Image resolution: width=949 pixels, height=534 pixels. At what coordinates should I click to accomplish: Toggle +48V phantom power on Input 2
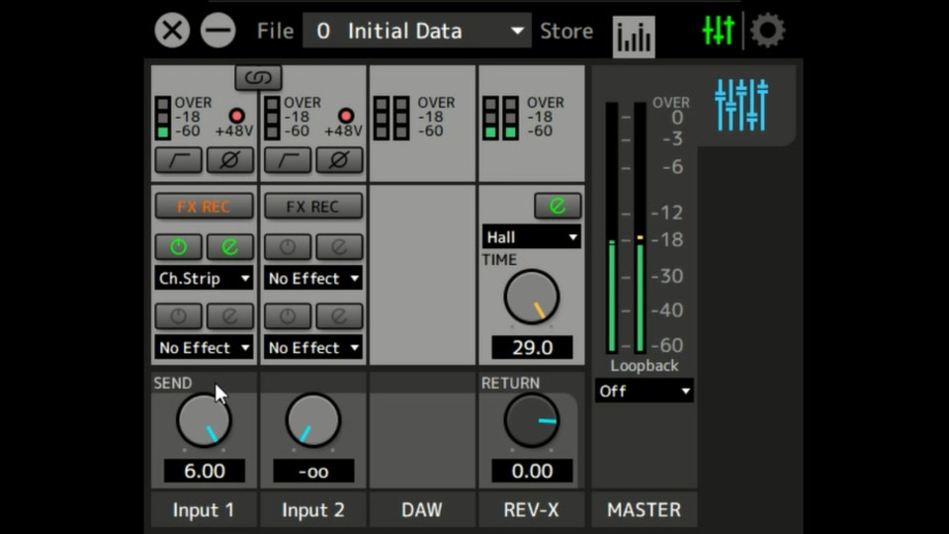coord(346,116)
